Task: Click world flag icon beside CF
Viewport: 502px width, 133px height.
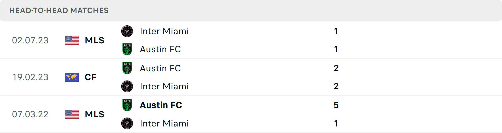Action: [72, 77]
